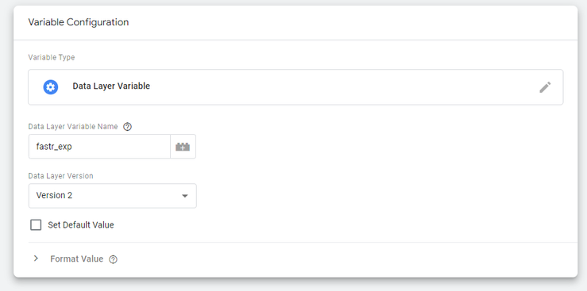This screenshot has width=587, height=291.
Task: Click the pencil edit icon for variable type
Action: pyautogui.click(x=545, y=87)
